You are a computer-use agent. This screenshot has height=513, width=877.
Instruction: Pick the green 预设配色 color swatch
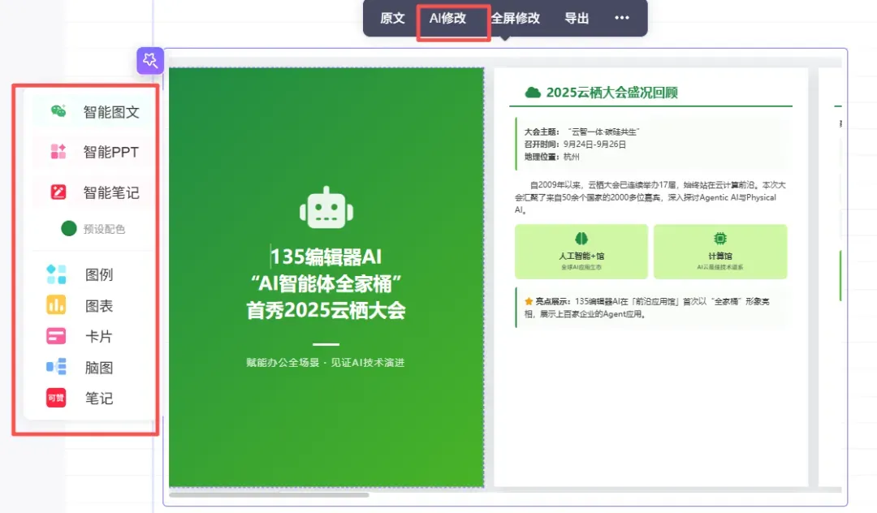[69, 228]
